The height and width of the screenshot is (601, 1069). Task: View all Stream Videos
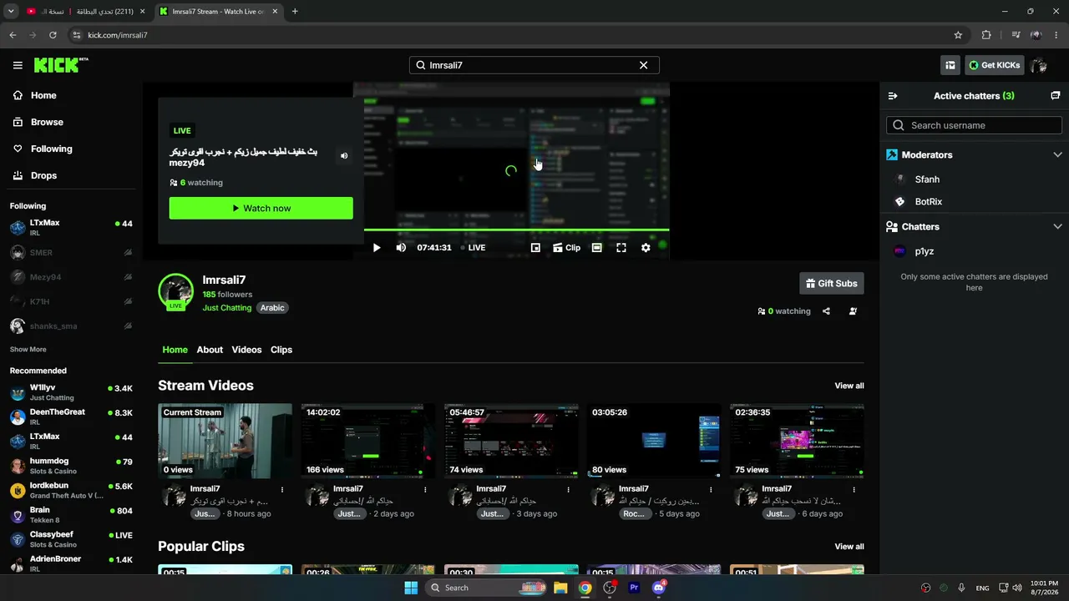[849, 386]
